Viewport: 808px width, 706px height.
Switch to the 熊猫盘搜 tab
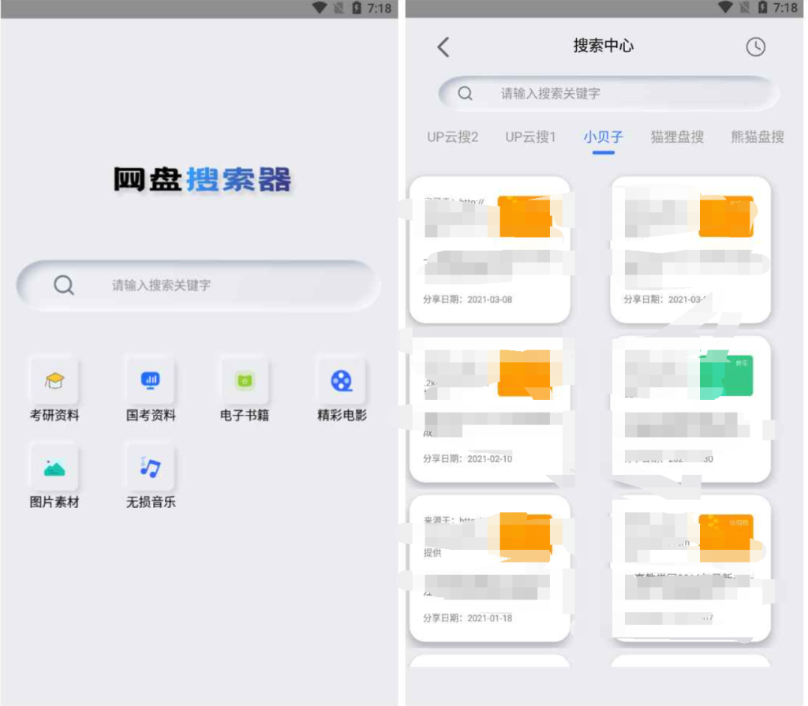tap(757, 137)
